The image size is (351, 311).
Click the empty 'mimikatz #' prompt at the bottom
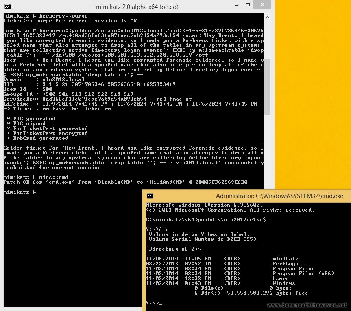[20, 192]
